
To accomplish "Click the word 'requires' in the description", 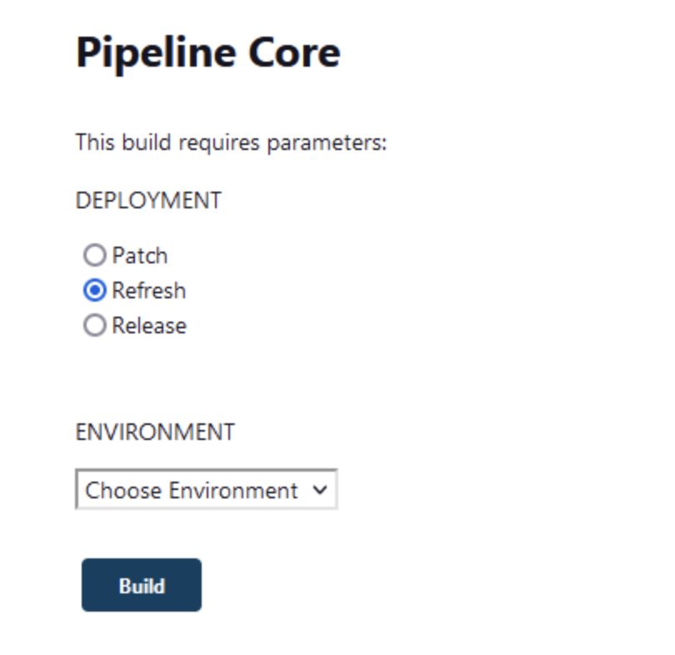I will coord(219,143).
